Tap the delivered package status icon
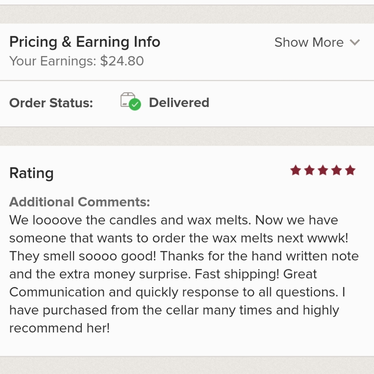 131,101
